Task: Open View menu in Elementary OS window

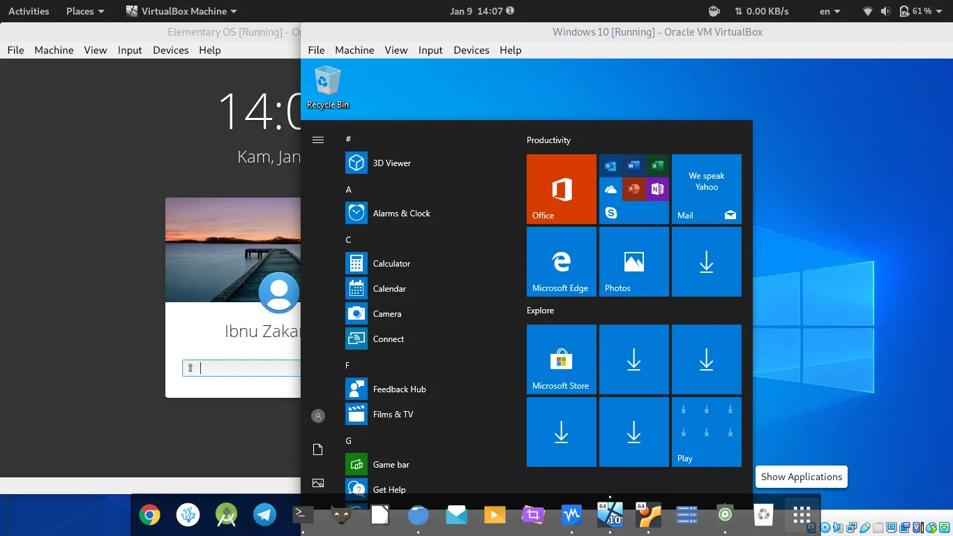Action: [96, 50]
